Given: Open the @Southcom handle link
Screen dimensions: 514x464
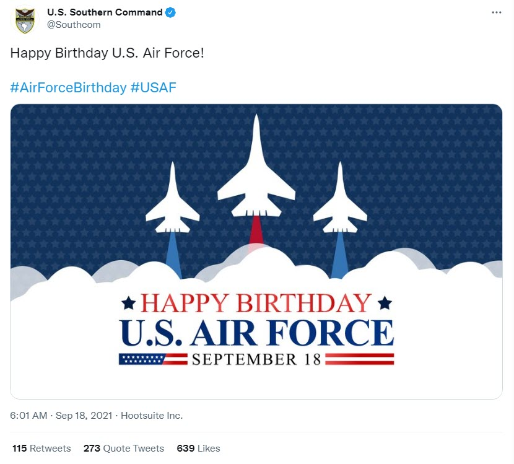Looking at the screenshot, I should (x=74, y=25).
